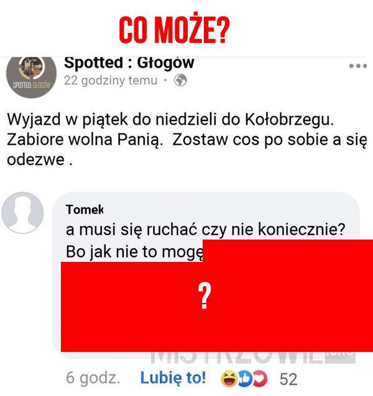Click the gray watermark logo below comment
Image resolution: width=373 pixels, height=396 pixels.
click(x=253, y=358)
